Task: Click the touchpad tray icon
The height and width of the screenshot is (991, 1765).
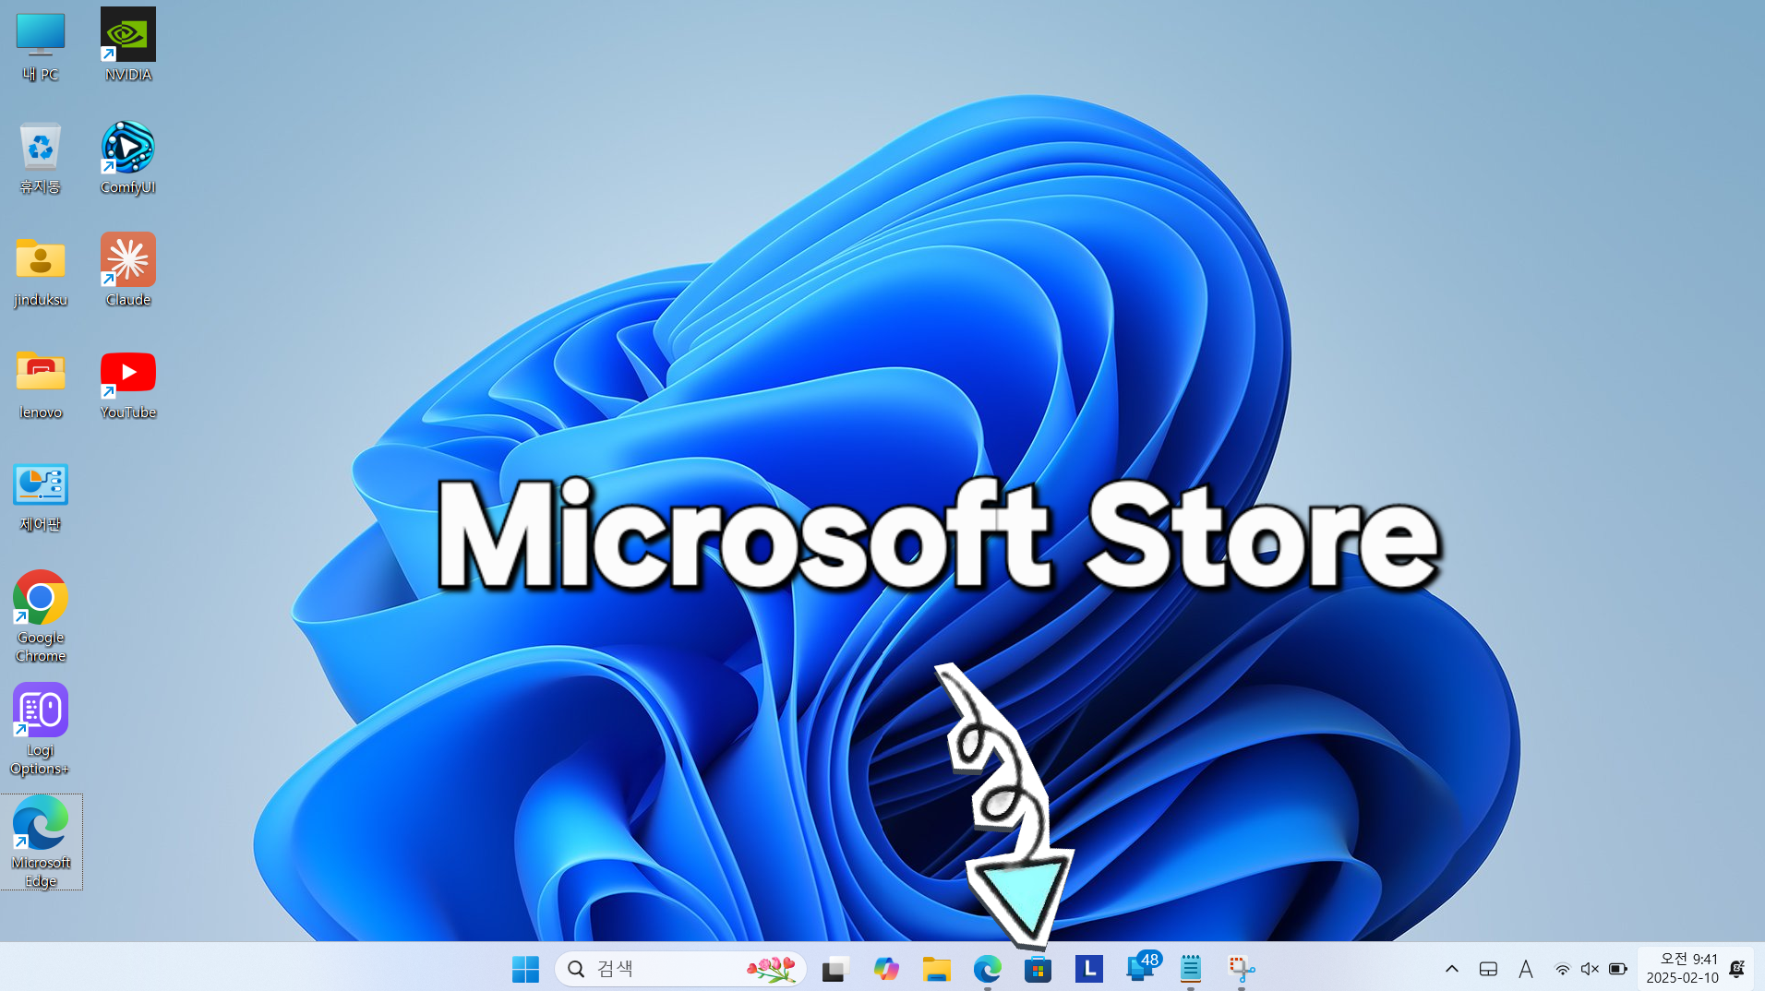Action: click(1488, 969)
